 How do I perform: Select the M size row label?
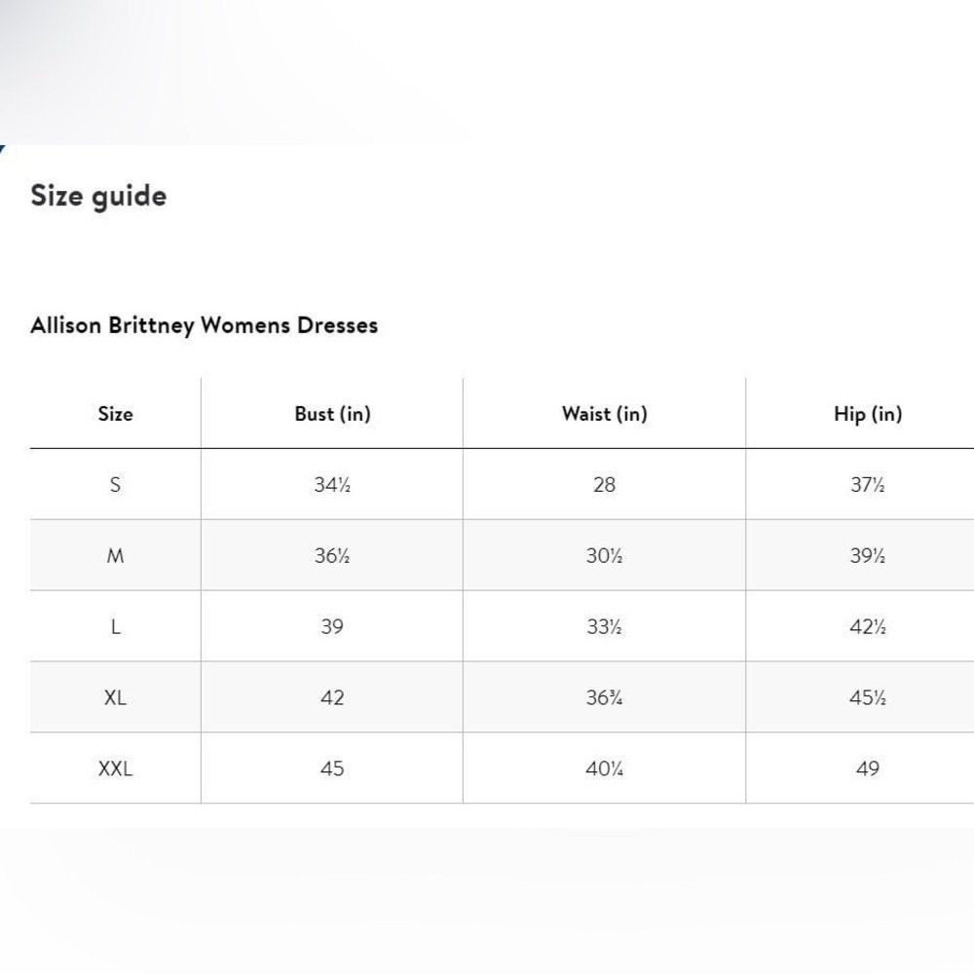[116, 555]
